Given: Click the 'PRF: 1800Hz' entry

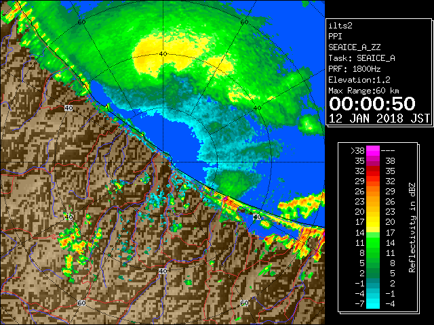Looking at the screenshot, I should (x=355, y=69).
